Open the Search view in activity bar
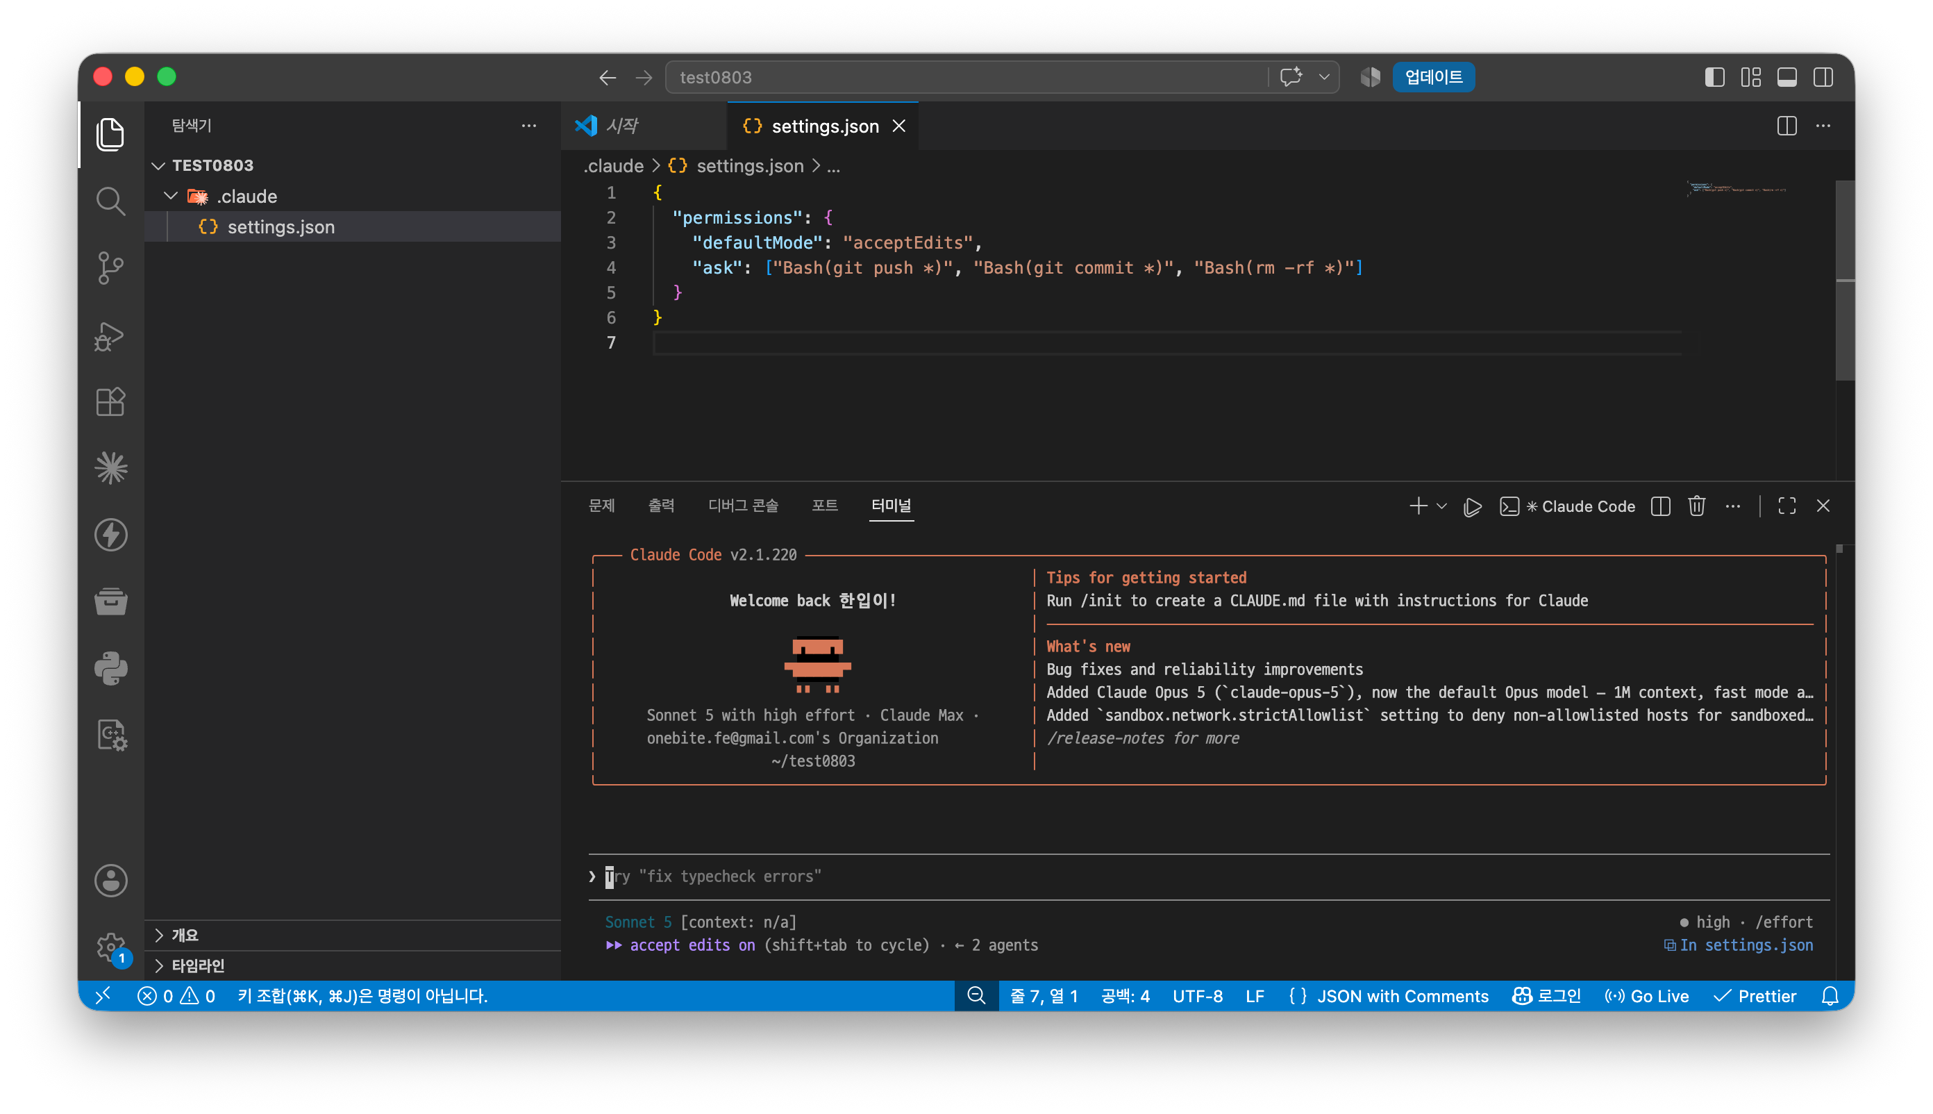Screen dimensions: 1933x1114 [x=111, y=201]
